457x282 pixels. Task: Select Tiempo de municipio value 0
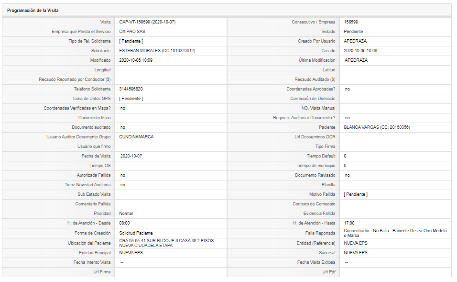tap(345, 166)
